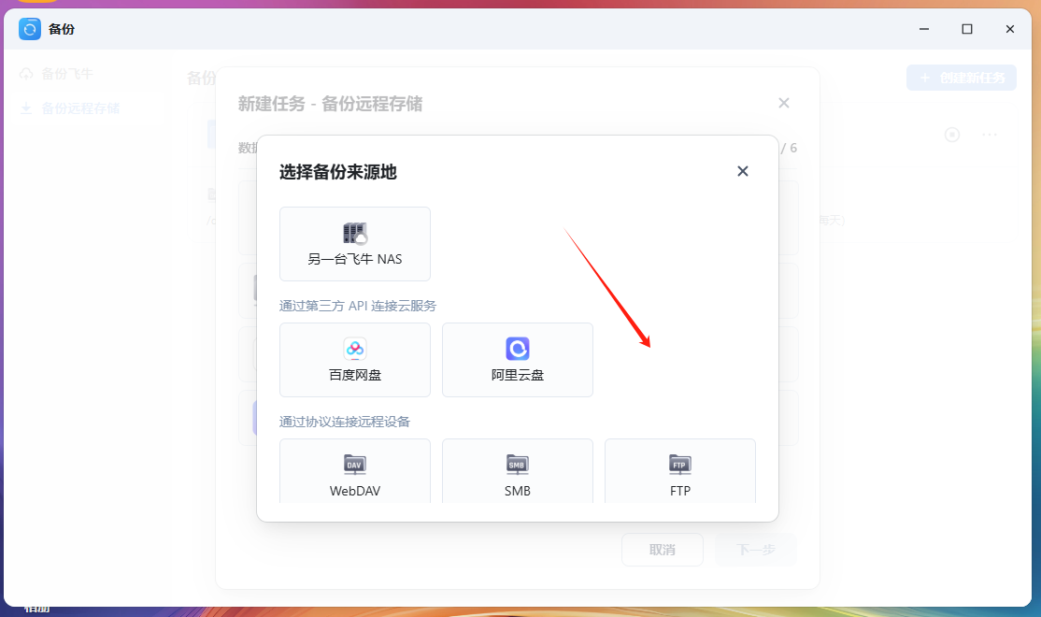Click the "新建任务 - 备份远程存储" title

330,104
